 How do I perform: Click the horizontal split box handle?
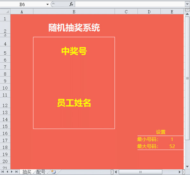click(x=187, y=10)
